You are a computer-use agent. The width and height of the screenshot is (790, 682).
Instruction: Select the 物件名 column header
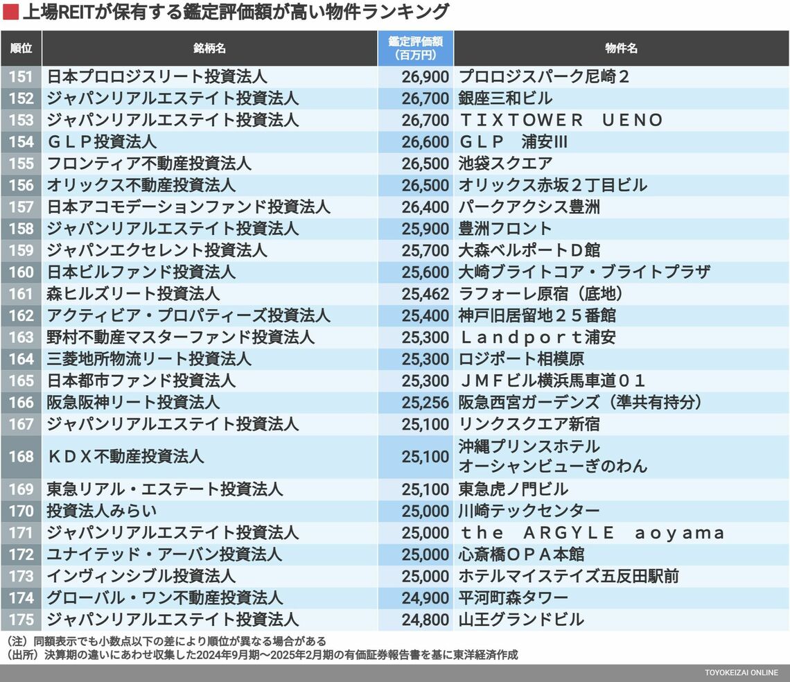(621, 49)
